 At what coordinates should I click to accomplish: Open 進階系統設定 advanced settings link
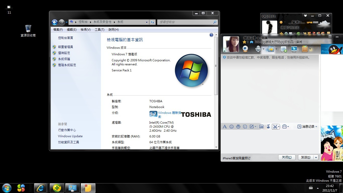pyautogui.click(x=67, y=65)
